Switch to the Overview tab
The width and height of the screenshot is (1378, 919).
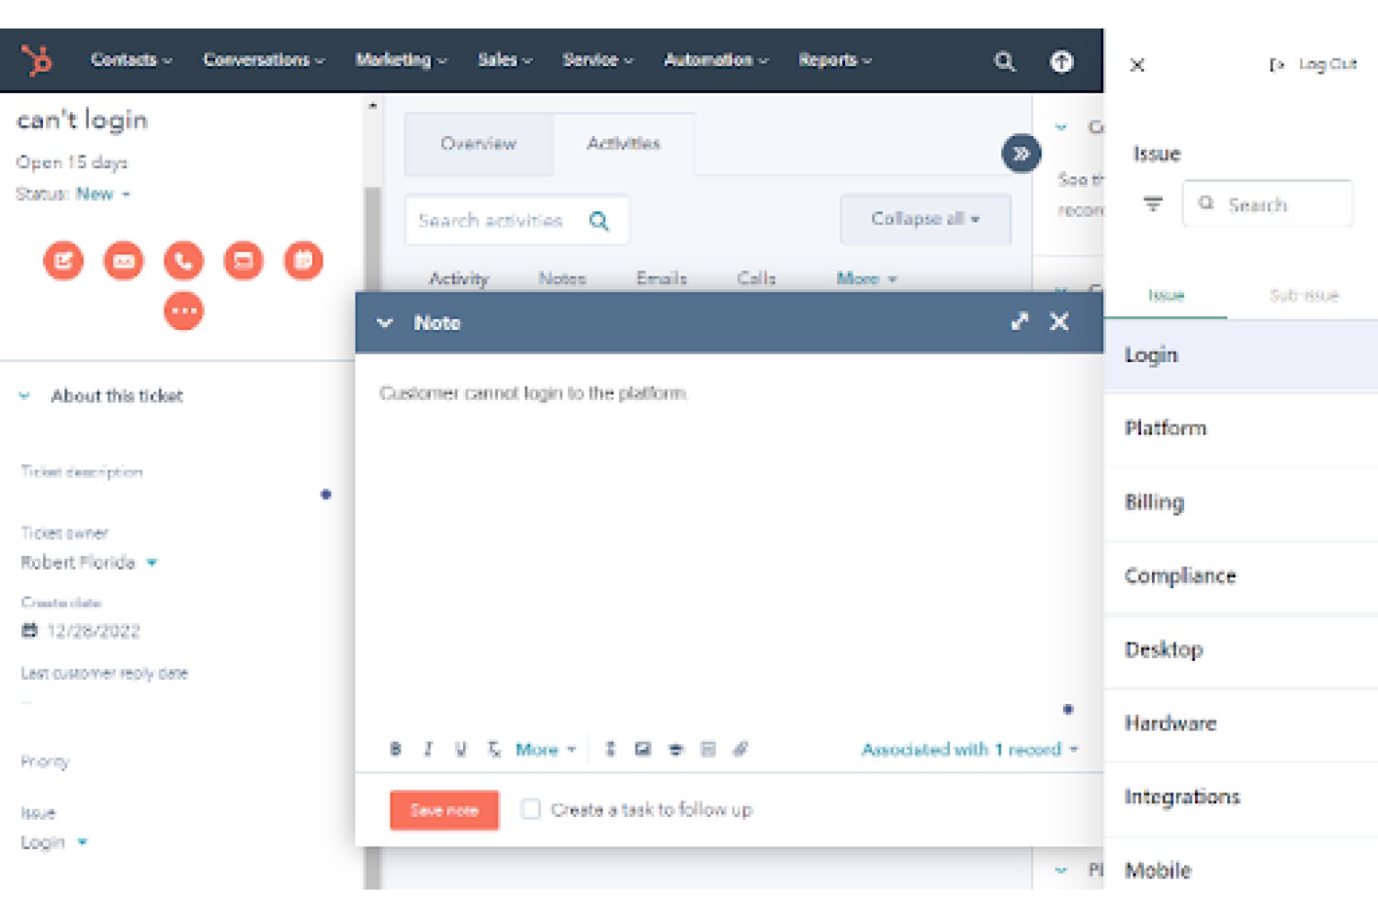pyautogui.click(x=479, y=144)
